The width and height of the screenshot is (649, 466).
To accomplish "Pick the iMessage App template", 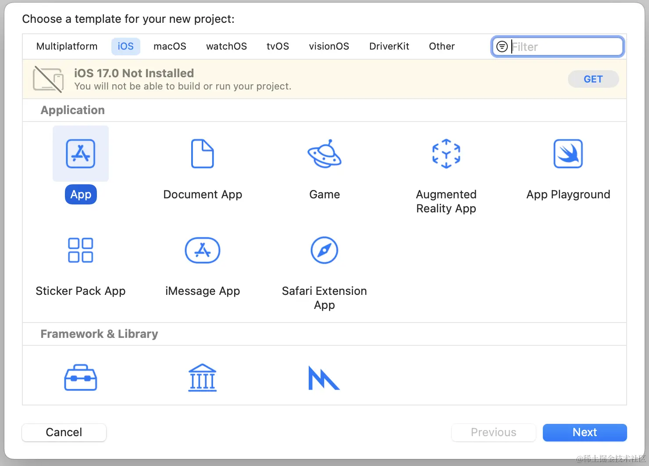I will [x=202, y=250].
